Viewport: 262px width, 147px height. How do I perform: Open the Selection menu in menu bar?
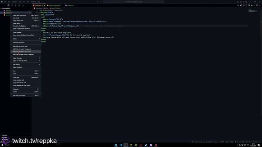pyautogui.click(x=15, y=2)
